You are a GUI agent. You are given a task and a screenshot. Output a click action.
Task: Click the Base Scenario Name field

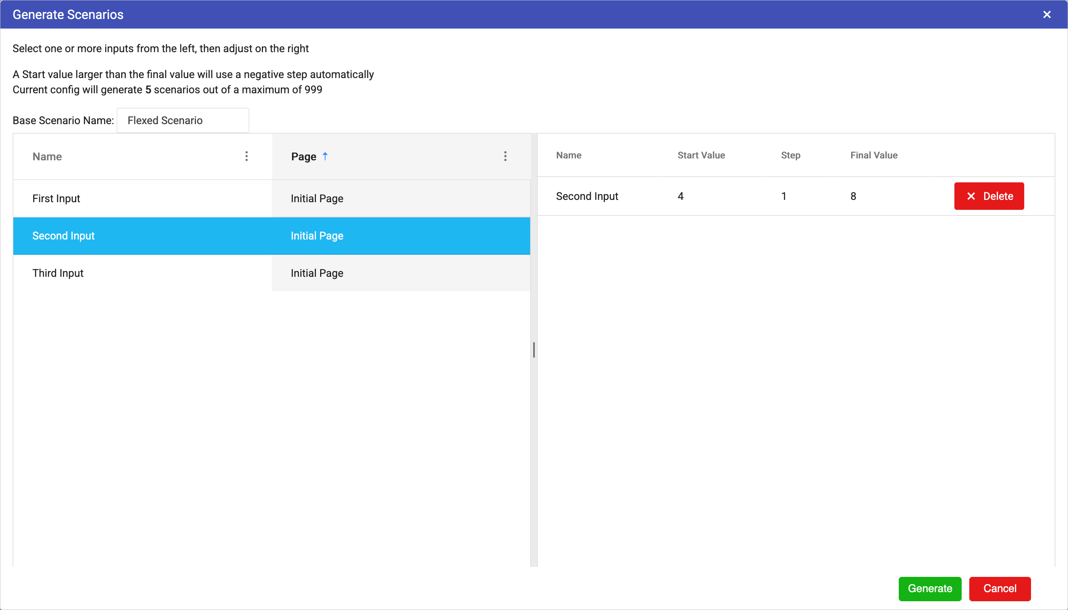[x=183, y=121]
